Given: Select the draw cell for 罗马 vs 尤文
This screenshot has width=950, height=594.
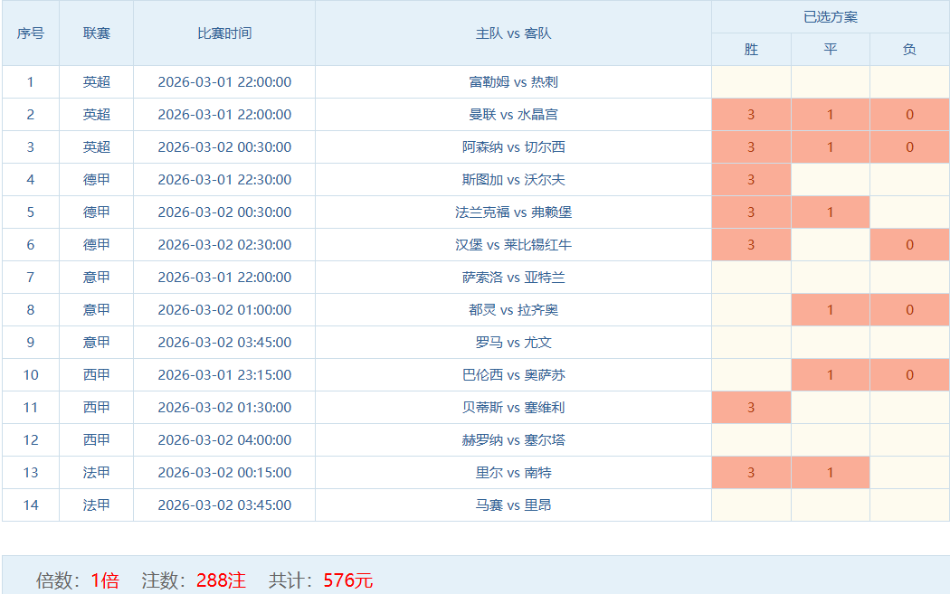Looking at the screenshot, I should (831, 343).
